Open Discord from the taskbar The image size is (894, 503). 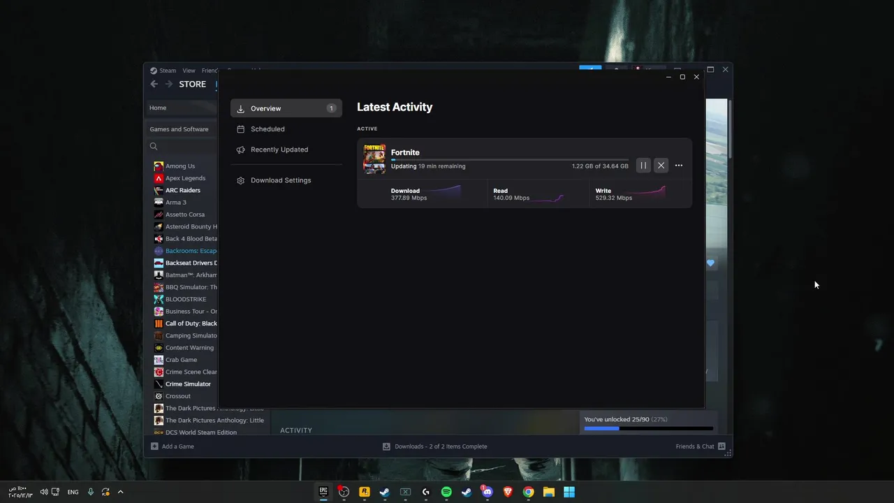pos(488,492)
